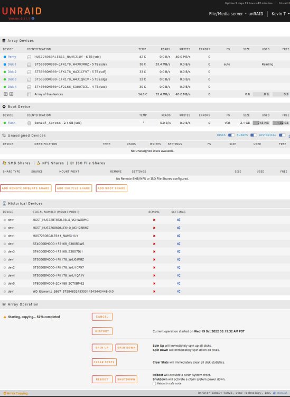290x397 pixels.
Task: Open the array operation History
Action: [102, 331]
